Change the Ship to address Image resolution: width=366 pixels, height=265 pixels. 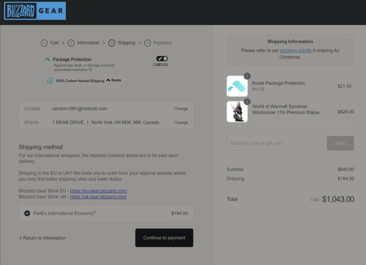pos(181,122)
